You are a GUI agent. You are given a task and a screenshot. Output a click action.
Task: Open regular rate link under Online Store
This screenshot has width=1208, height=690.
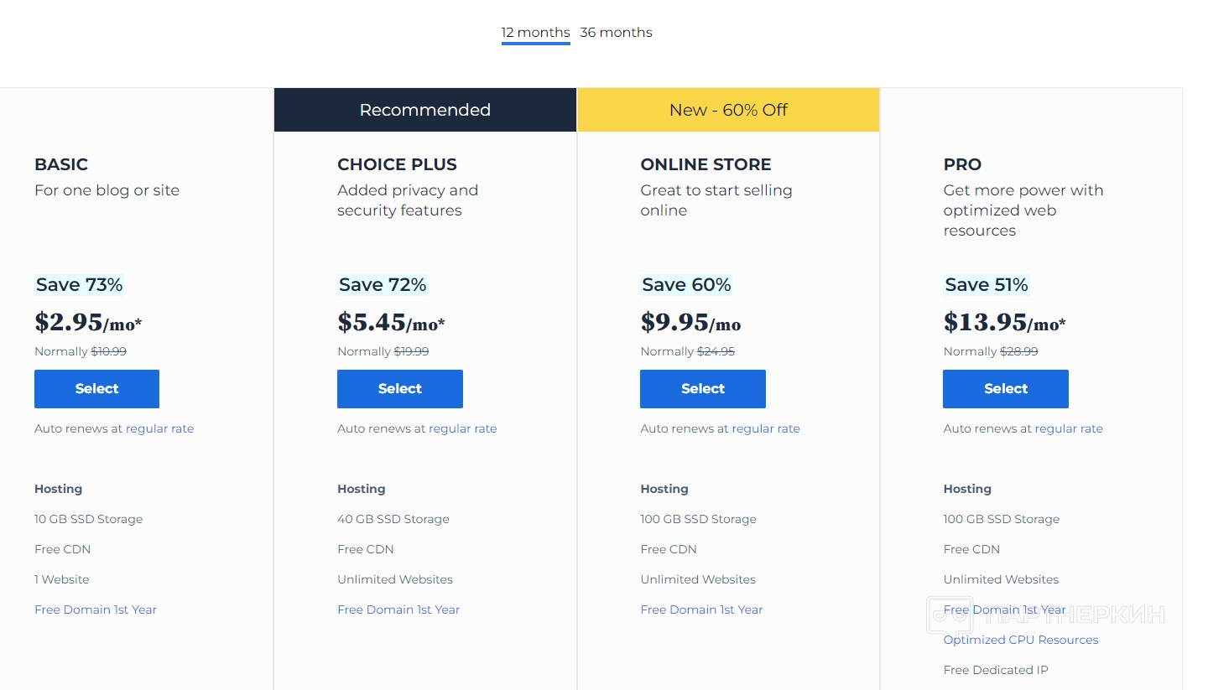pyautogui.click(x=765, y=428)
